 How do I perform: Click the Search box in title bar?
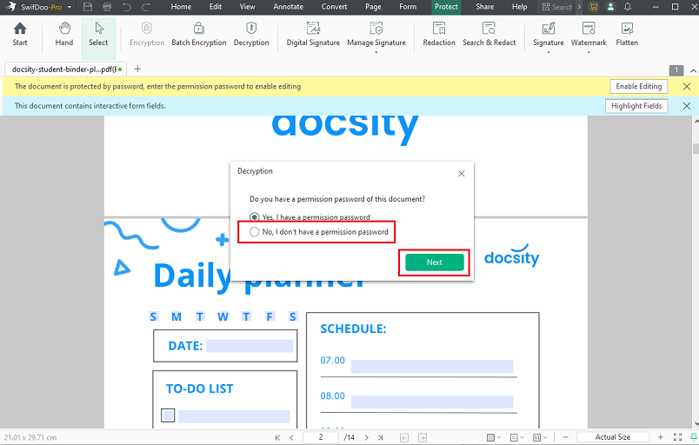click(x=556, y=7)
